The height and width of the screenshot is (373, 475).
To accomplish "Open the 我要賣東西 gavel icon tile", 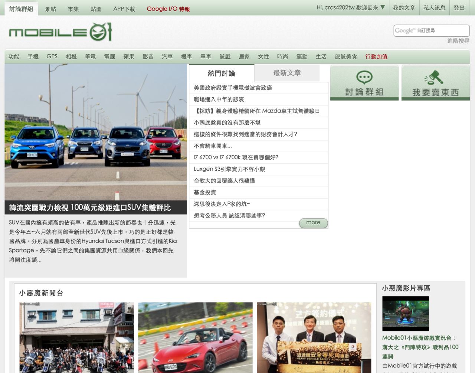I will click(x=435, y=83).
